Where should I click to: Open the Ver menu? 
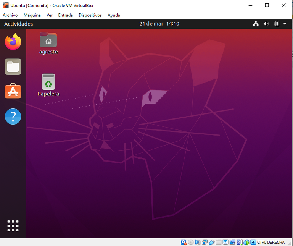(49, 15)
